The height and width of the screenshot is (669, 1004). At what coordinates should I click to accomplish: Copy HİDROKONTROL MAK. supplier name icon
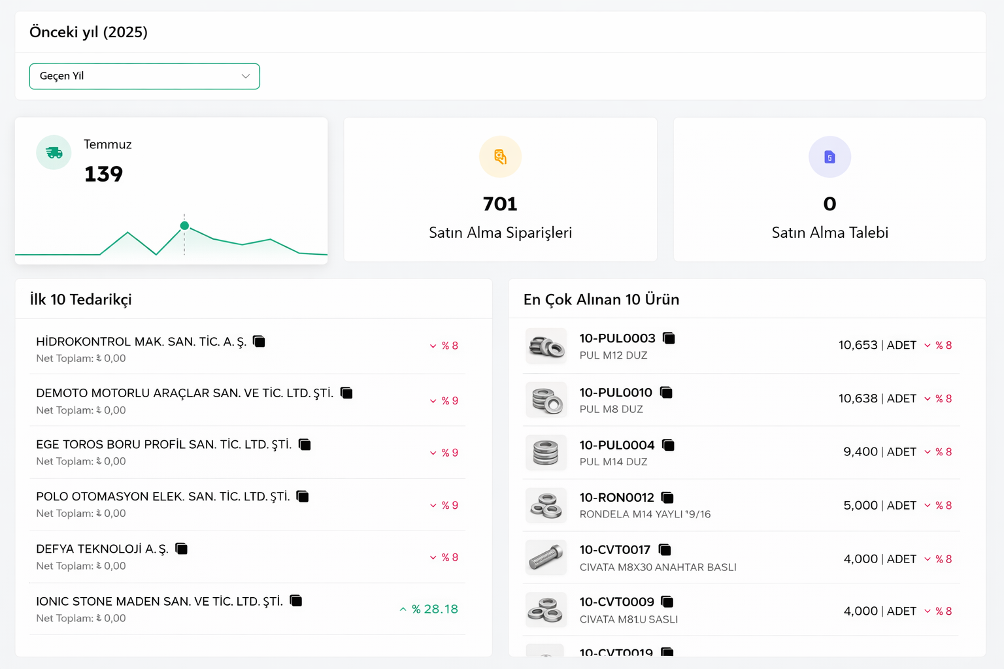tap(259, 342)
